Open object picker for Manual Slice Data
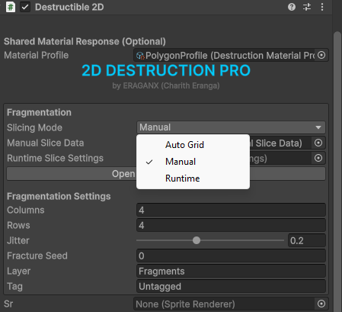Viewport: 342px width, 312px height. point(318,143)
